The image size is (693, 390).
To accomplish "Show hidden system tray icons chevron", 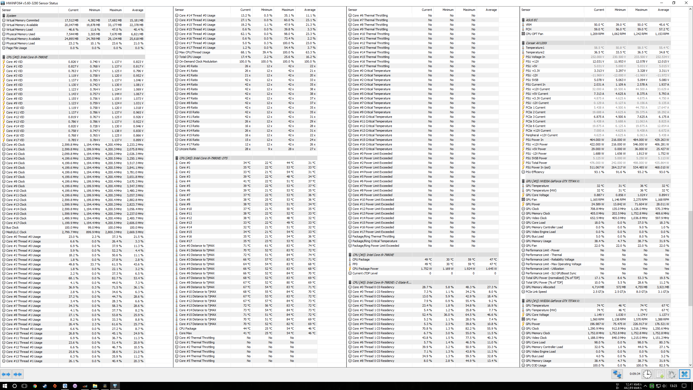I will point(645,386).
